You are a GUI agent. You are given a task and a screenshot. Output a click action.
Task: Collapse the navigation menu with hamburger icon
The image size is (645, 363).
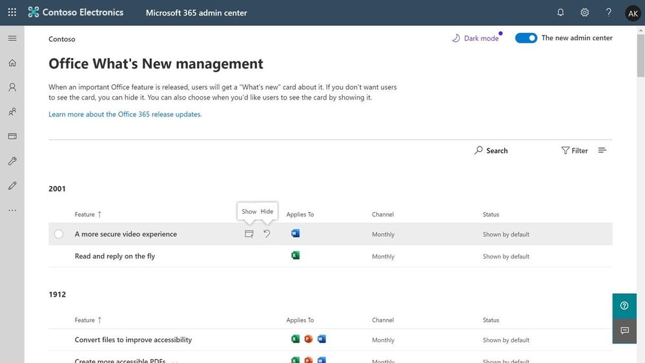click(12, 38)
